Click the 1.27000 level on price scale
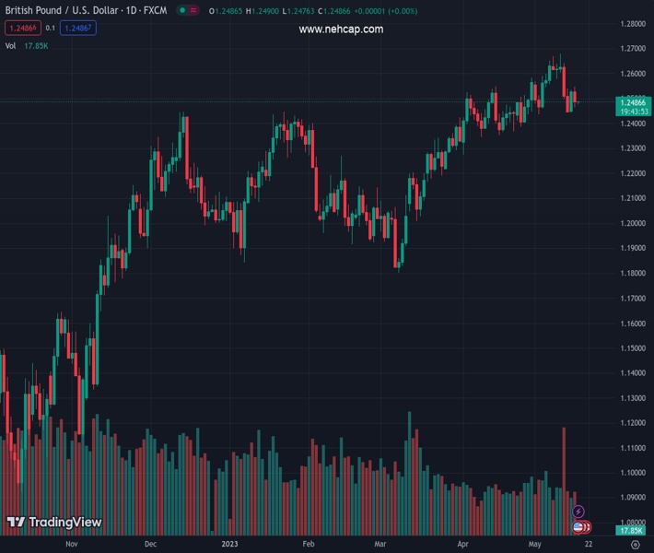 click(631, 49)
